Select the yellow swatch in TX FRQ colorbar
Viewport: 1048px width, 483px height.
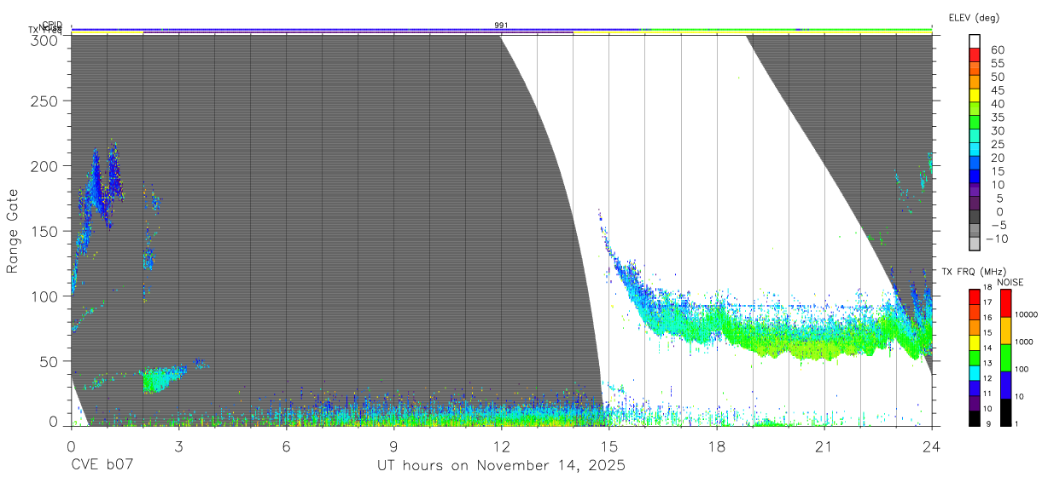coord(975,342)
